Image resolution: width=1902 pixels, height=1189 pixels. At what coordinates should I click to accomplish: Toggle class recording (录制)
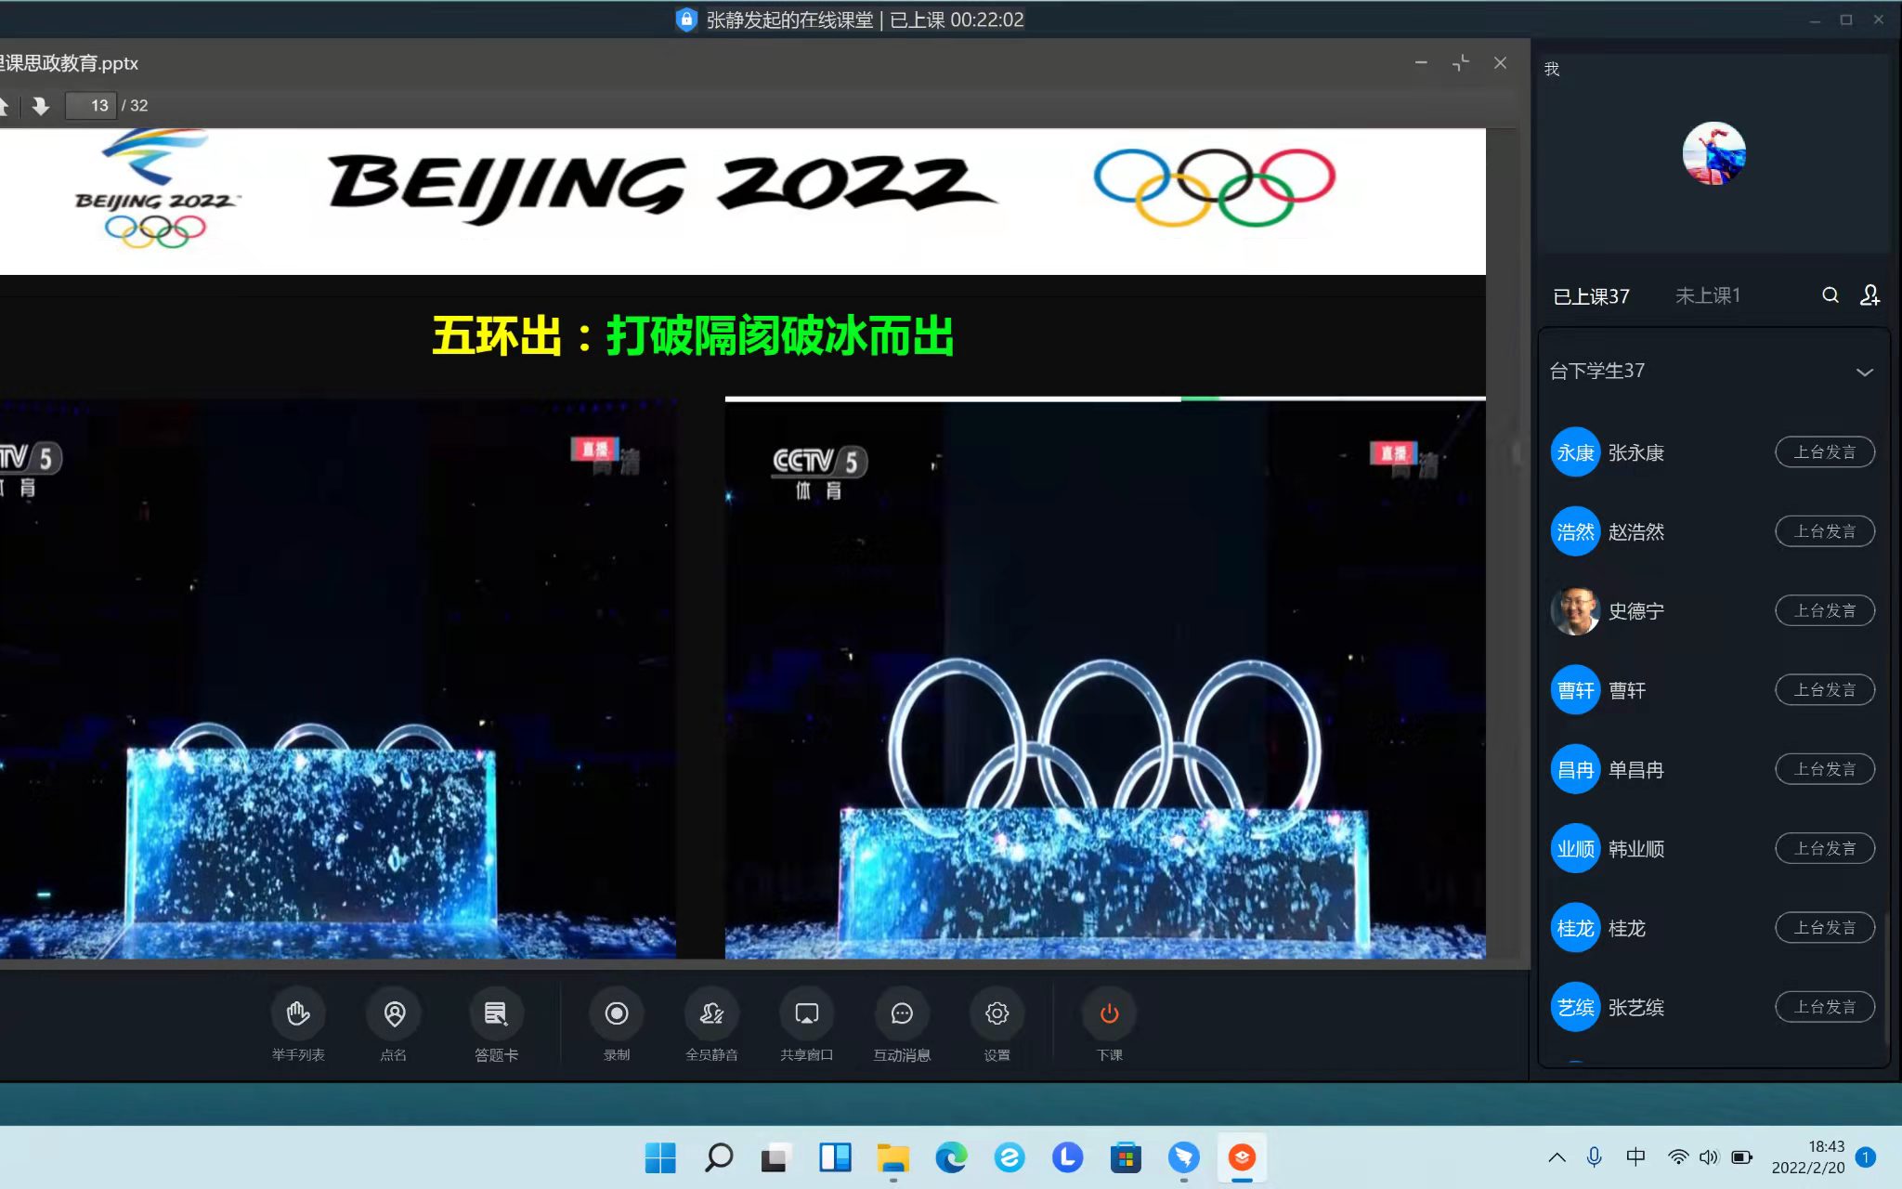click(617, 1014)
